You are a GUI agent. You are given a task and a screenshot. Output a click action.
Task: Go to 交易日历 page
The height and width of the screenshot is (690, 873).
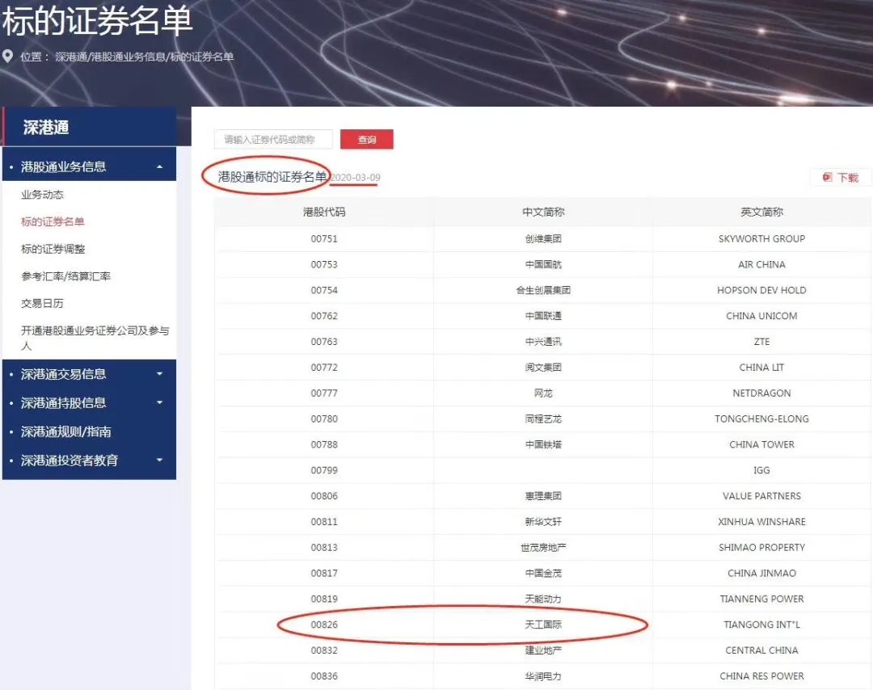42,304
